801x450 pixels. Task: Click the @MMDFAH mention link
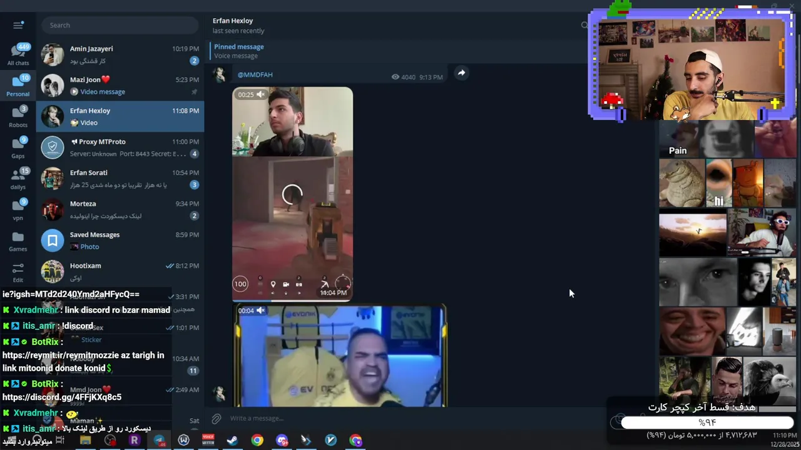[x=255, y=74]
